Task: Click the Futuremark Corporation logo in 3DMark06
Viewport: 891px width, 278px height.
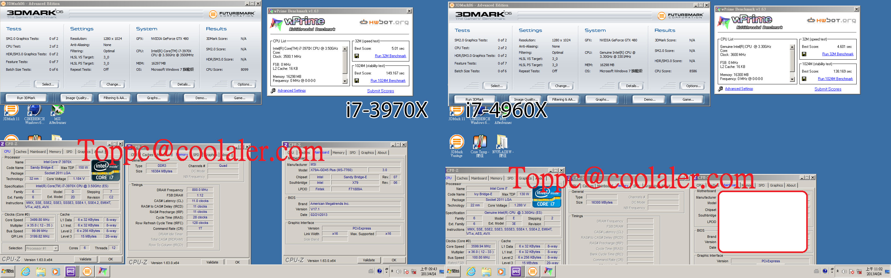Action: coord(234,14)
